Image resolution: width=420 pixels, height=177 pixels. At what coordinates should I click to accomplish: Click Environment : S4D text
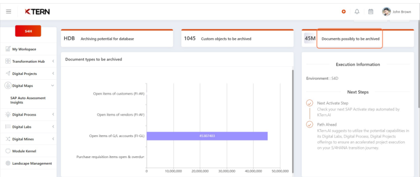[x=322, y=78]
